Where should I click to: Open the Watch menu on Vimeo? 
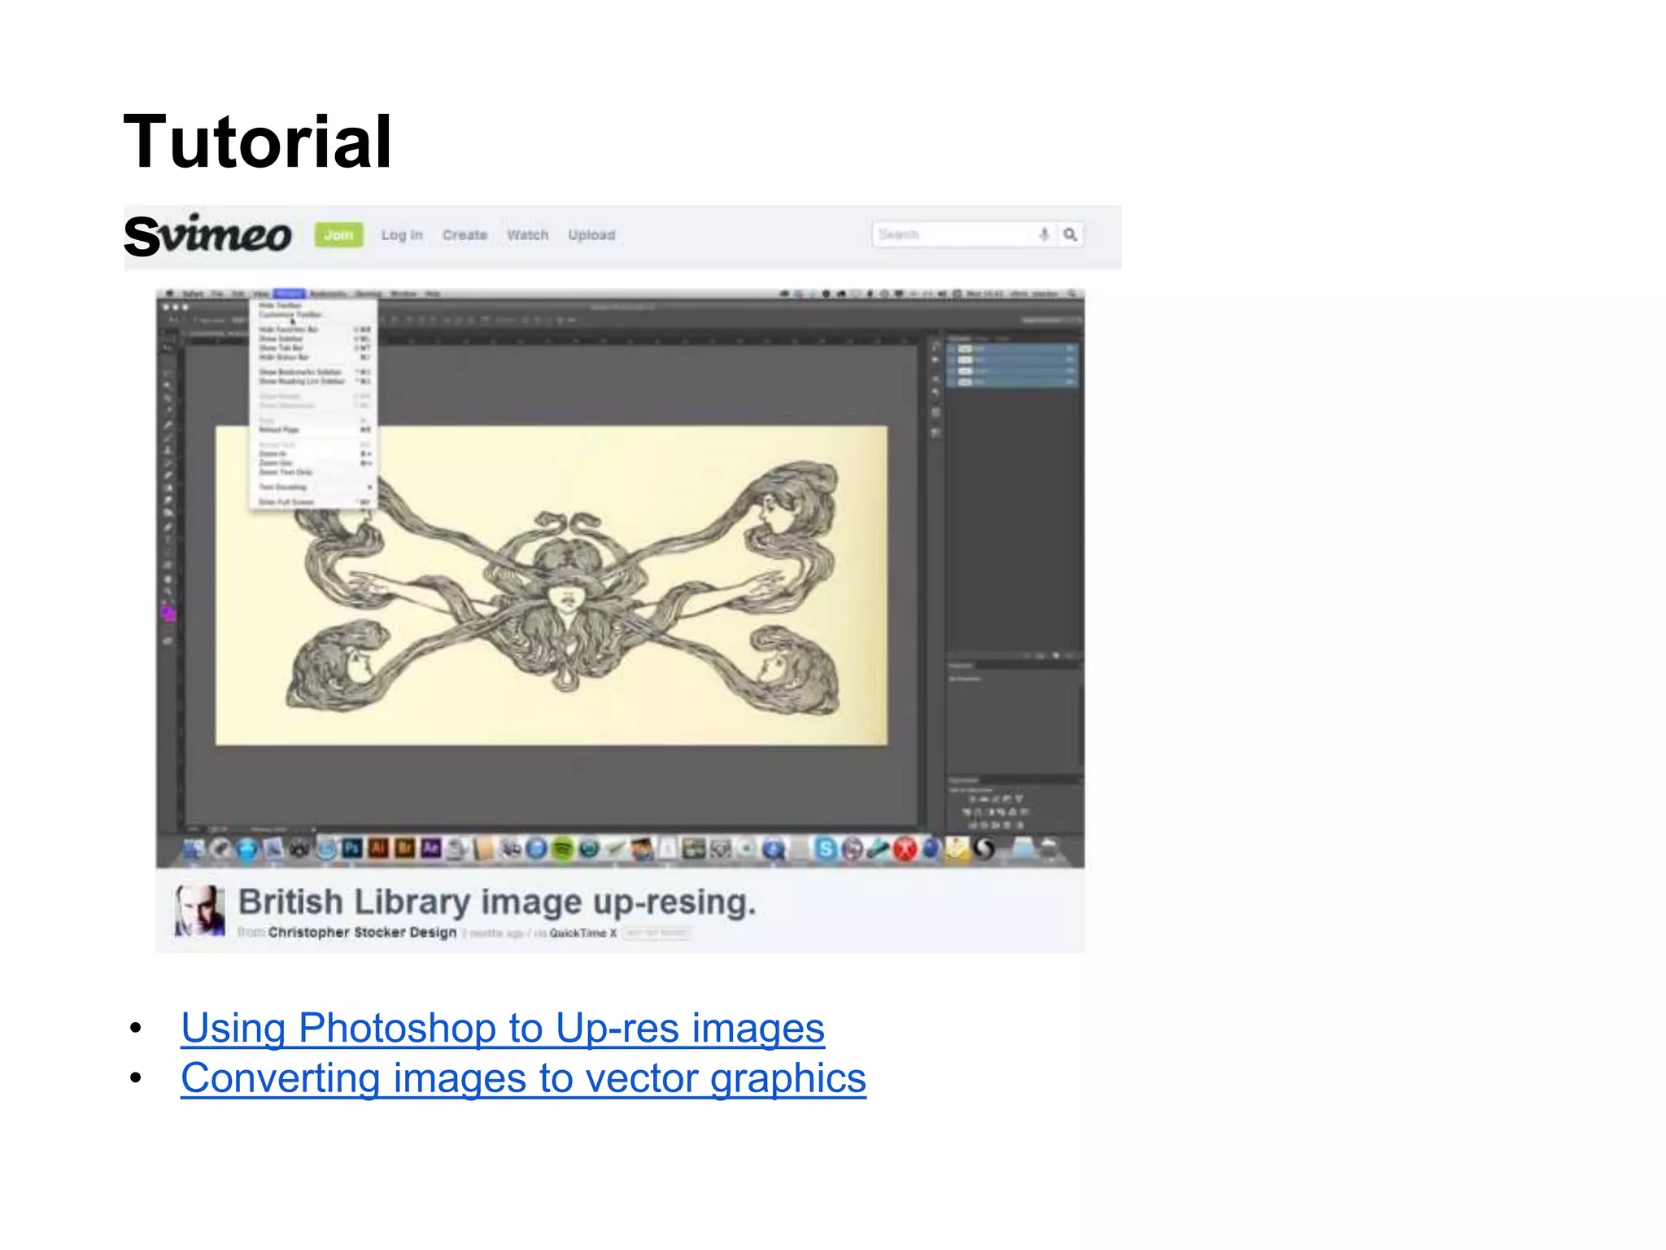(x=528, y=235)
